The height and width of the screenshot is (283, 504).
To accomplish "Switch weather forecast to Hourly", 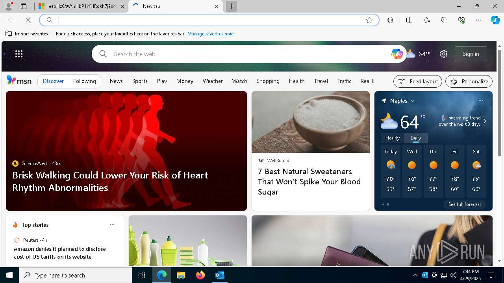I will 393,138.
